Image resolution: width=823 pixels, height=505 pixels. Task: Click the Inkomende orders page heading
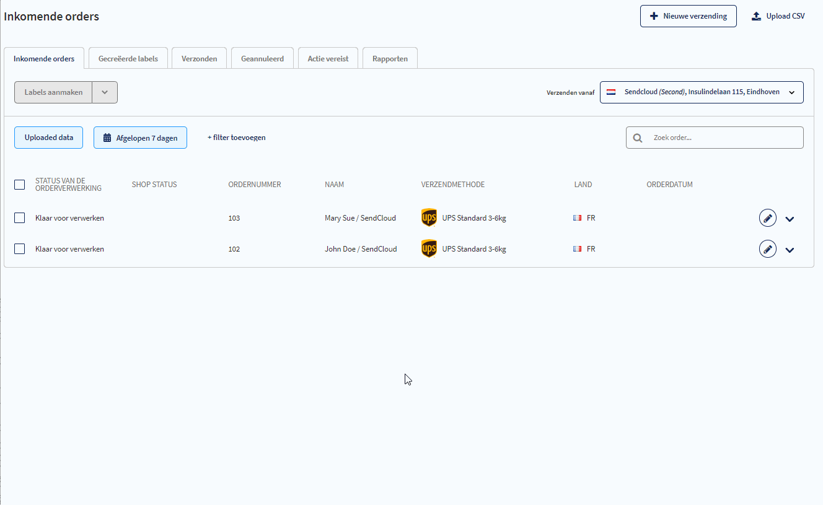click(x=51, y=17)
